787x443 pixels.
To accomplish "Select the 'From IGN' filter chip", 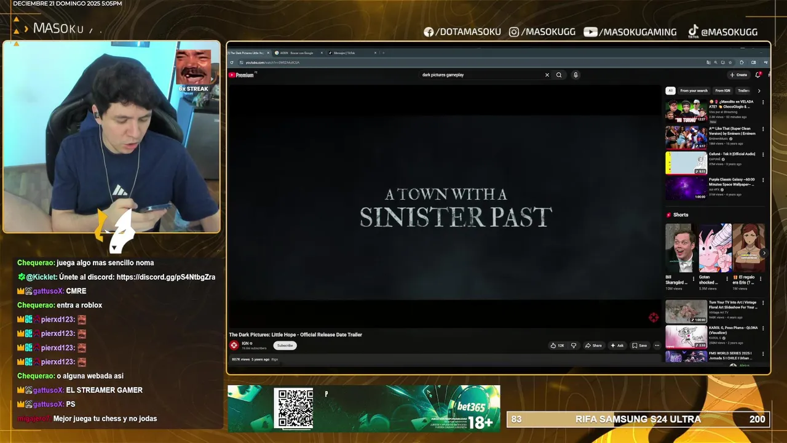I will click(722, 90).
